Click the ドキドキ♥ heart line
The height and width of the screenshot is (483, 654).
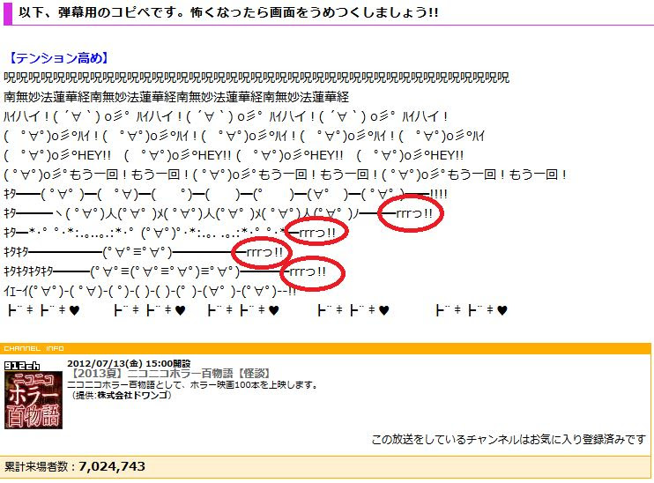(x=257, y=310)
